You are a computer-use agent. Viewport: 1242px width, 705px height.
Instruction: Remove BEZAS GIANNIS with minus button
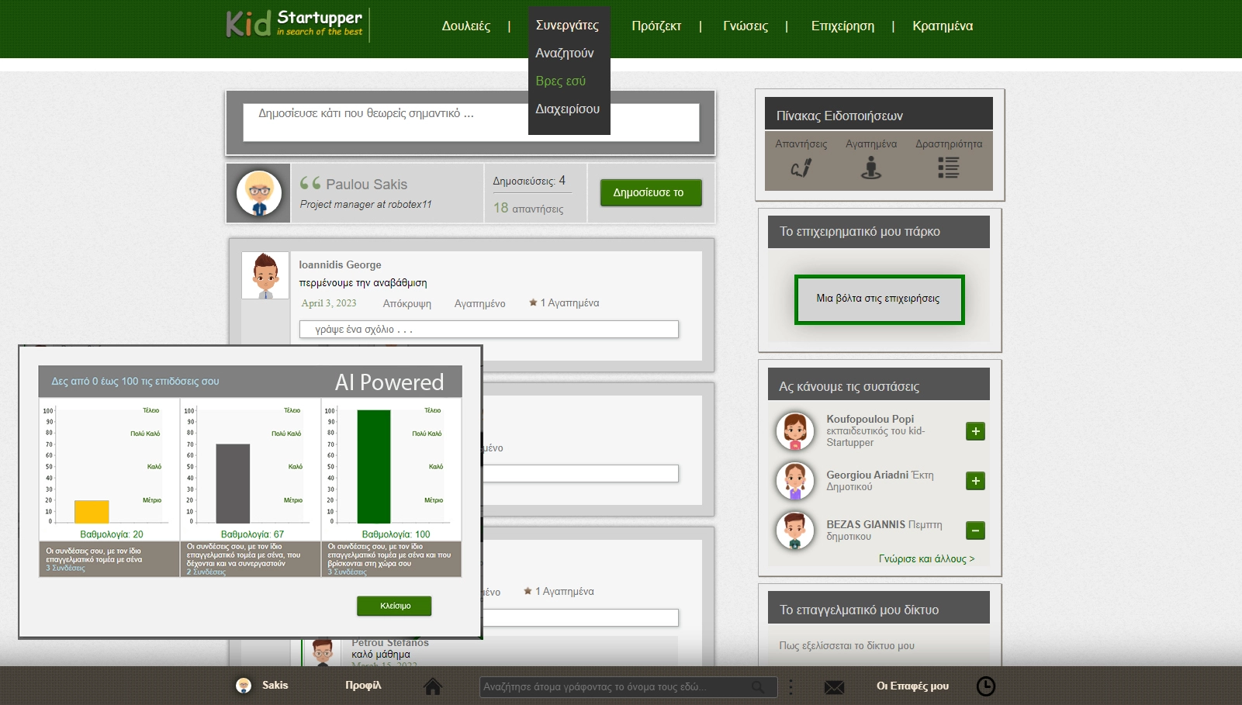[975, 530]
